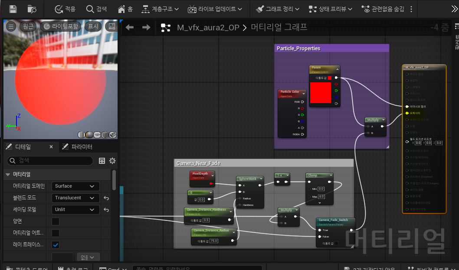
Task: Click the 검색 (Search) toolbar button
Action: 96,9
